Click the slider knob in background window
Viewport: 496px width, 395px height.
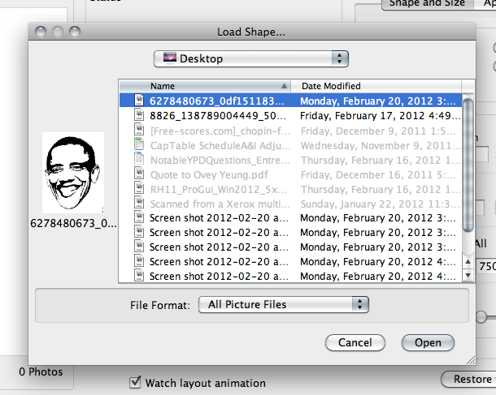(481, 317)
